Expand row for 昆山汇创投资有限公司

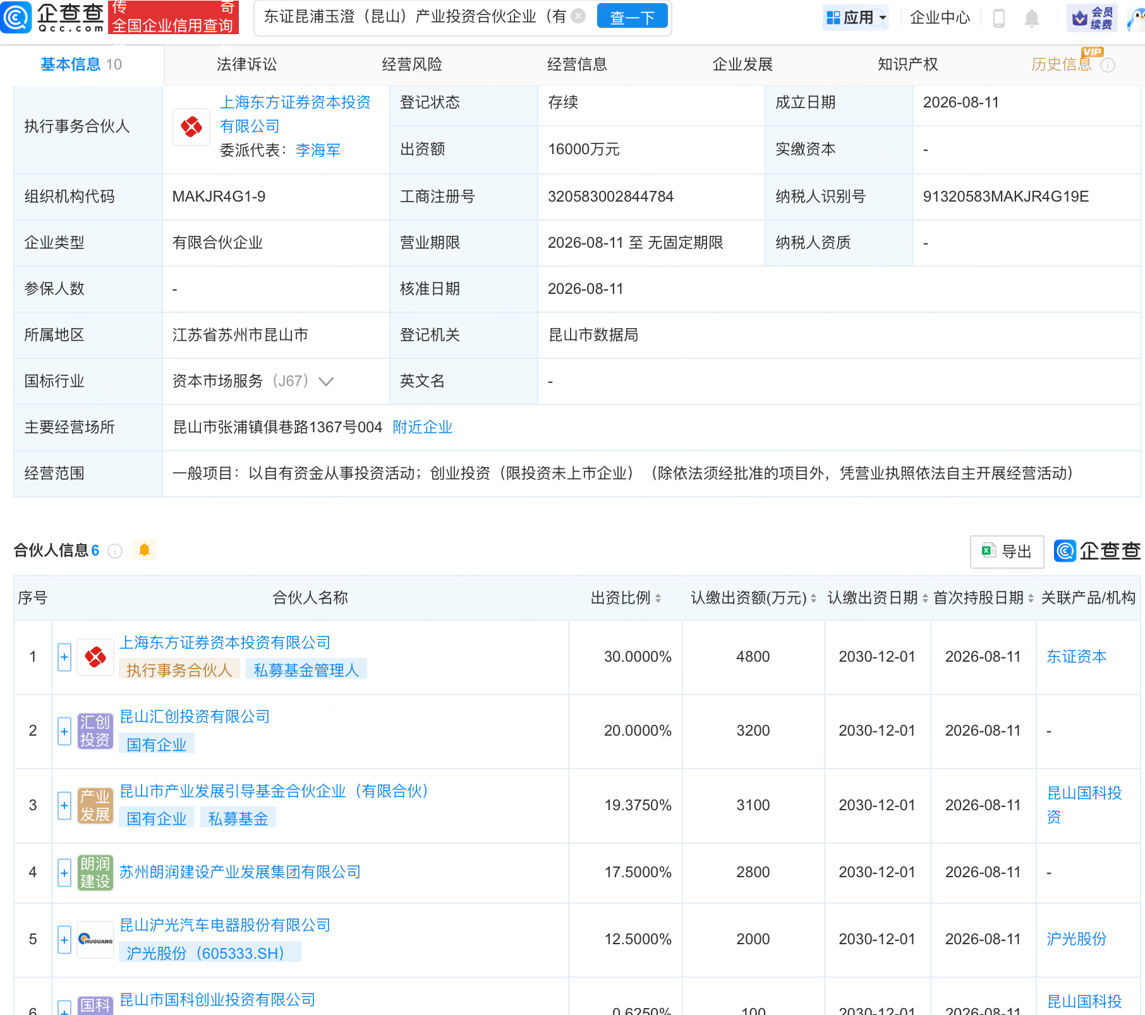click(x=64, y=731)
